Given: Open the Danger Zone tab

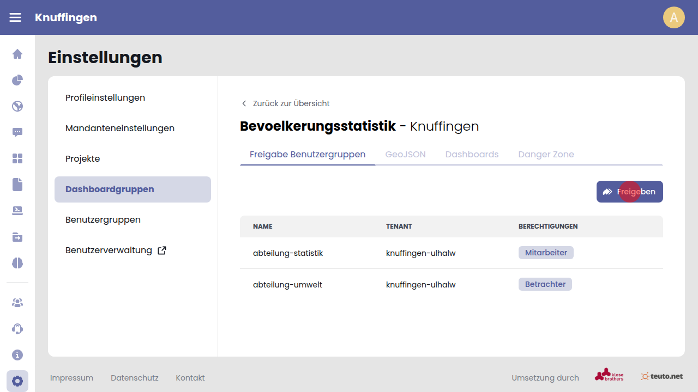Looking at the screenshot, I should point(546,154).
